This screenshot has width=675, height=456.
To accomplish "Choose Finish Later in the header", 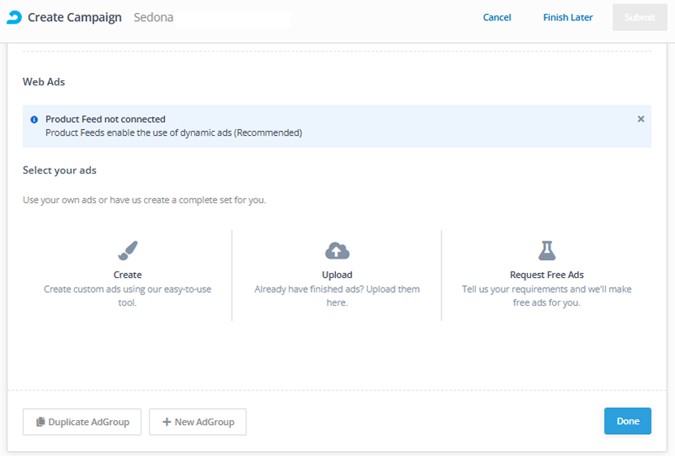I will [x=568, y=18].
